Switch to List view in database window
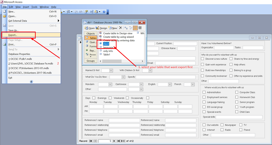 [x=135, y=28]
